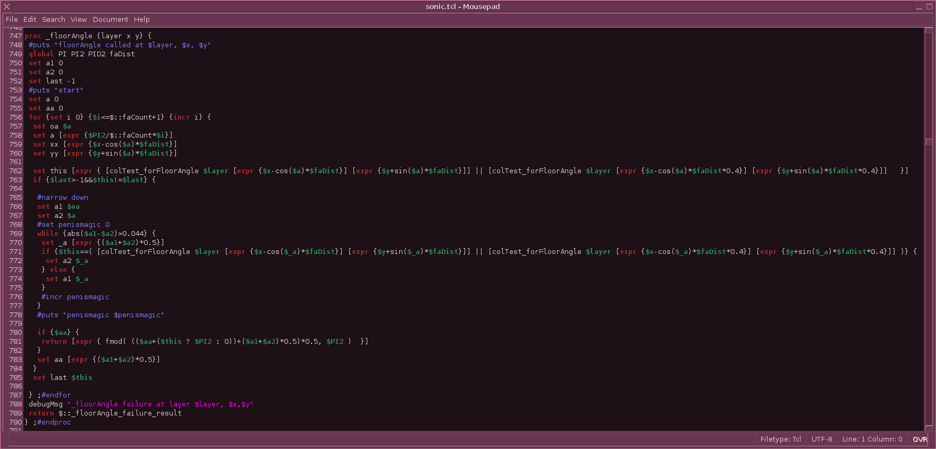Open the Help menu
Viewport: 936px width, 449px height.
(x=141, y=19)
